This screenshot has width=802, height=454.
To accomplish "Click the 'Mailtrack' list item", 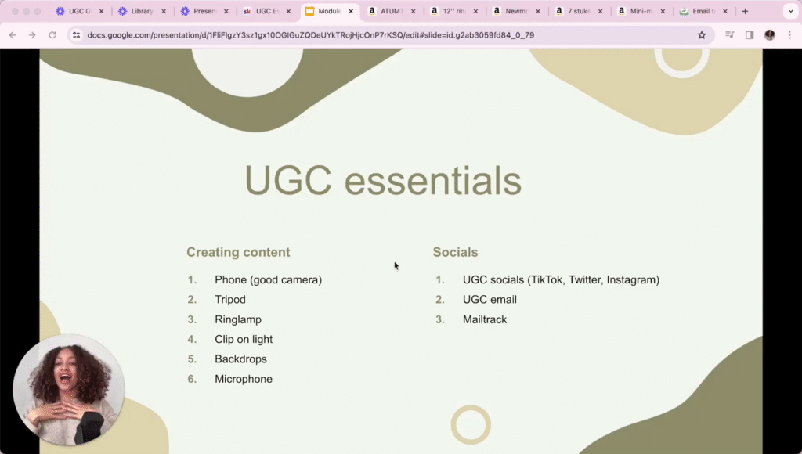I will 485,319.
